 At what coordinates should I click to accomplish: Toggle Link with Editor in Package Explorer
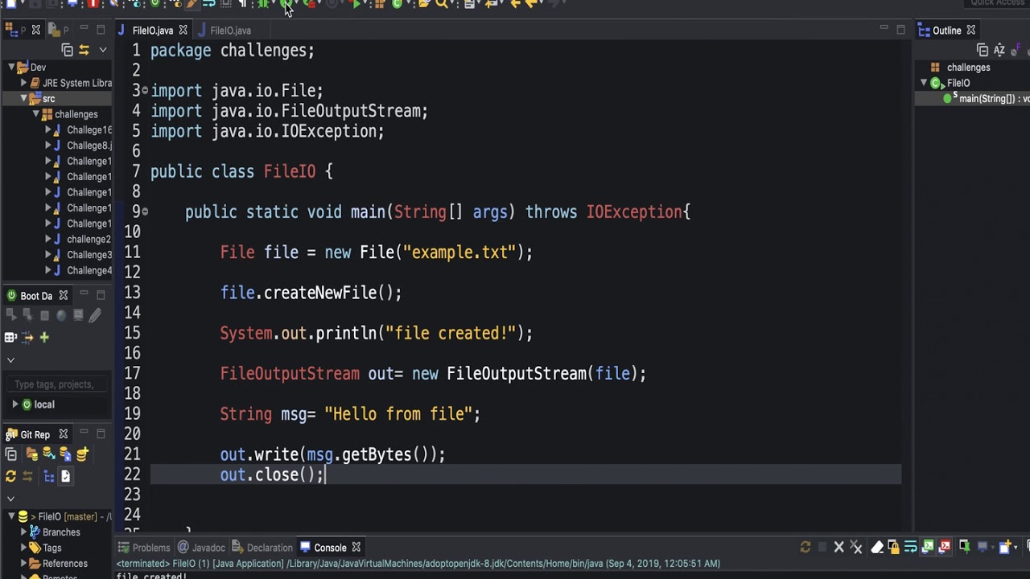click(84, 50)
